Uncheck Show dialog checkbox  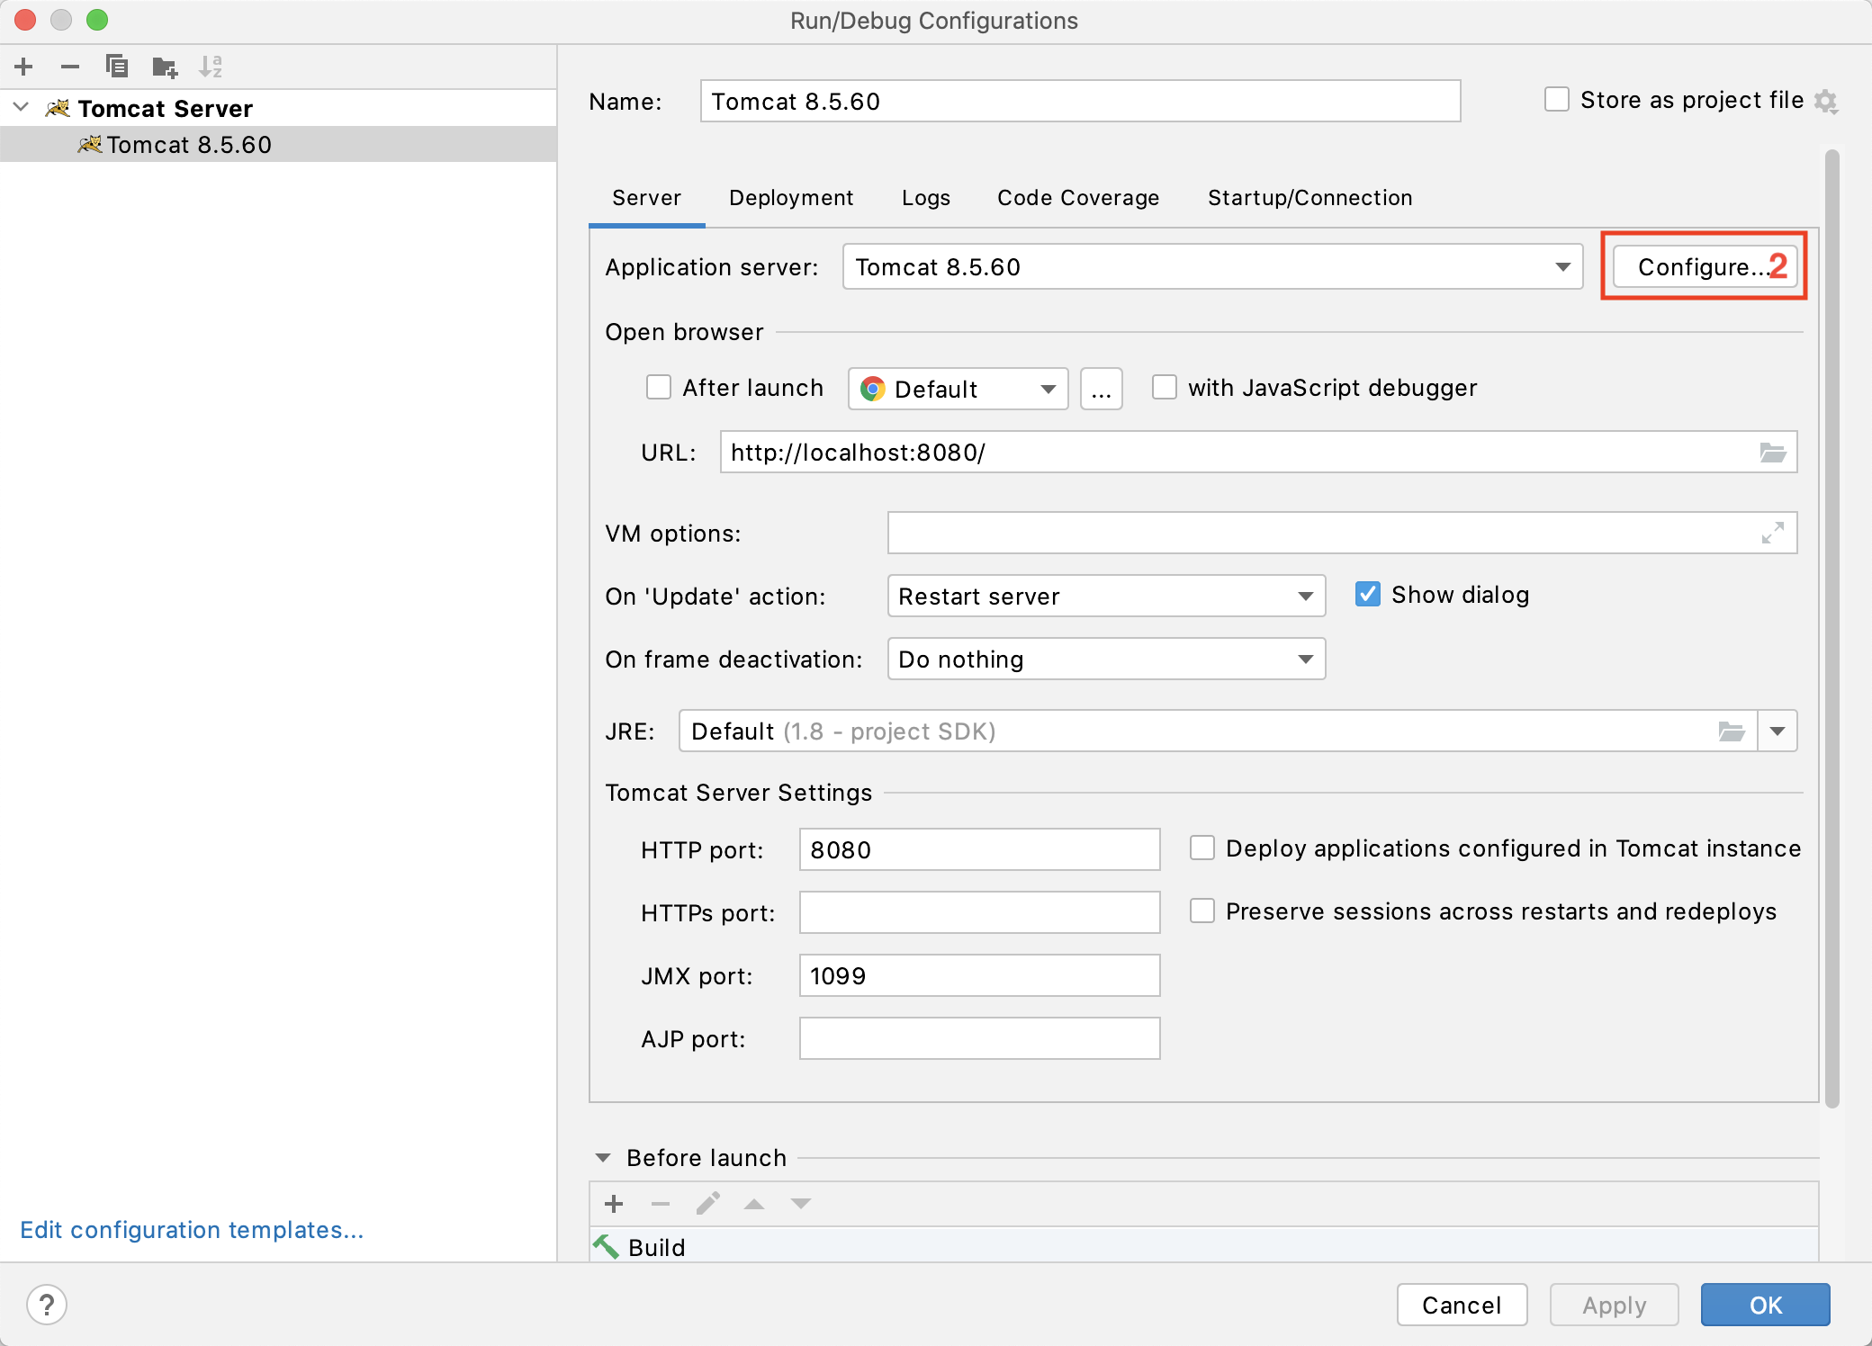(x=1368, y=594)
